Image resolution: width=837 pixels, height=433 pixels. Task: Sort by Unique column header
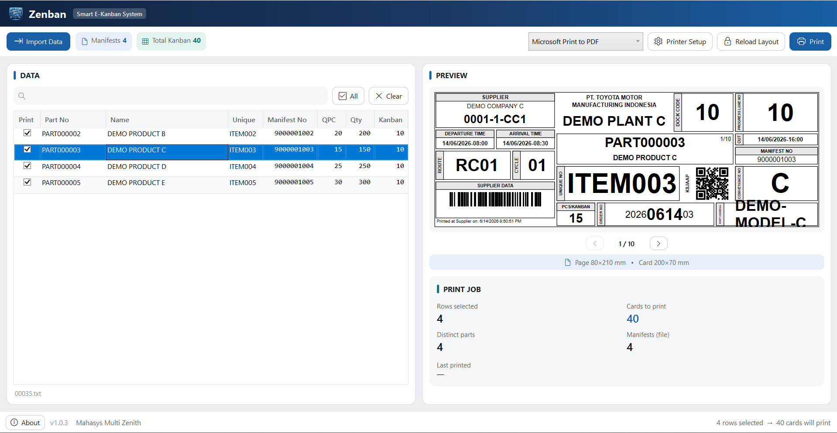[x=245, y=120]
